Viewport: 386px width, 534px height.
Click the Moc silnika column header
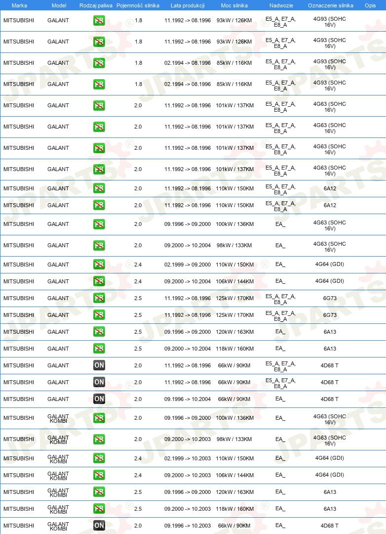(234, 5)
